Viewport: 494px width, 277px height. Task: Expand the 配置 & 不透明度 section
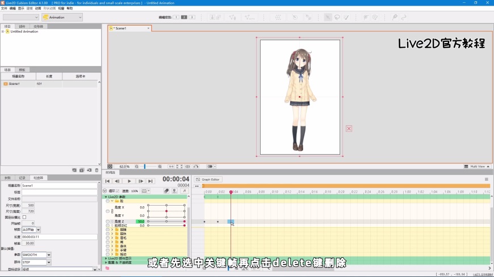pos(106,262)
